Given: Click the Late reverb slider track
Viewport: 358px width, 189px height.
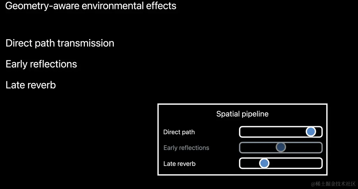Looking at the screenshot, I should (x=281, y=163).
